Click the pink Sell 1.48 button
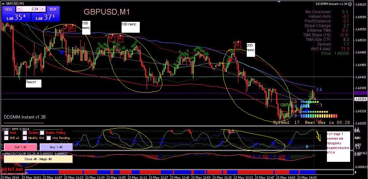This screenshot has height=179, width=368. point(21,147)
